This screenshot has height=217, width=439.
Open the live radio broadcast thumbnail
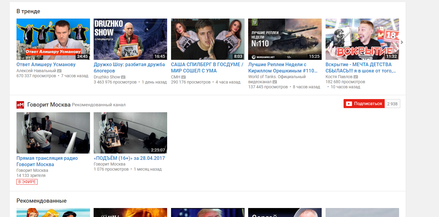point(53,133)
